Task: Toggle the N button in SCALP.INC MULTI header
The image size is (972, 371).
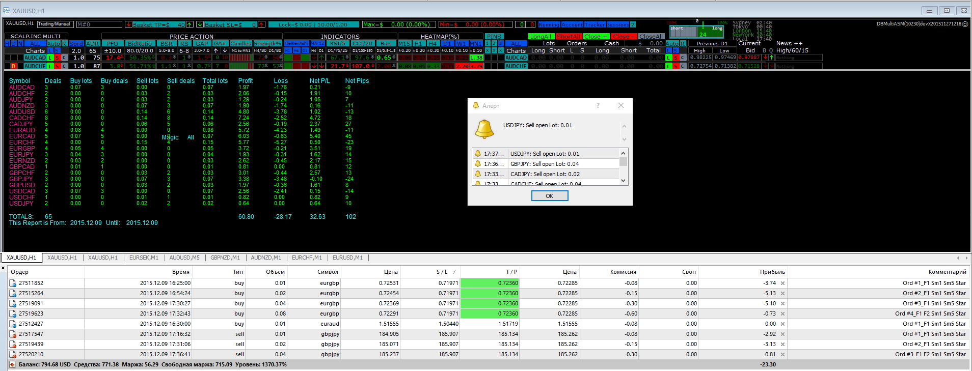Action: tap(20, 44)
